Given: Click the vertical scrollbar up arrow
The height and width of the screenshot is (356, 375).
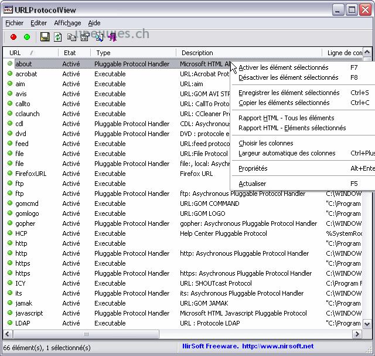Looking at the screenshot, I should point(367,52).
